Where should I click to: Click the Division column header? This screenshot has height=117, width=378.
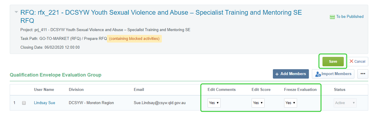click(76, 90)
